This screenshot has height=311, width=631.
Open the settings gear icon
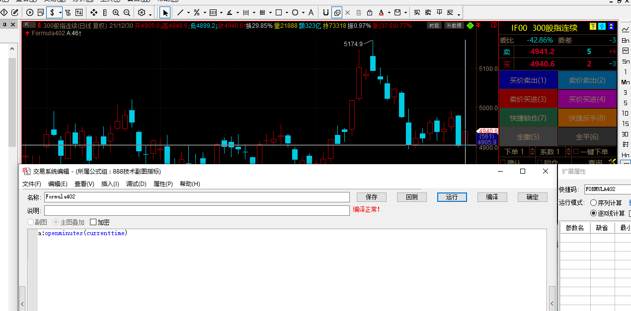(142, 12)
